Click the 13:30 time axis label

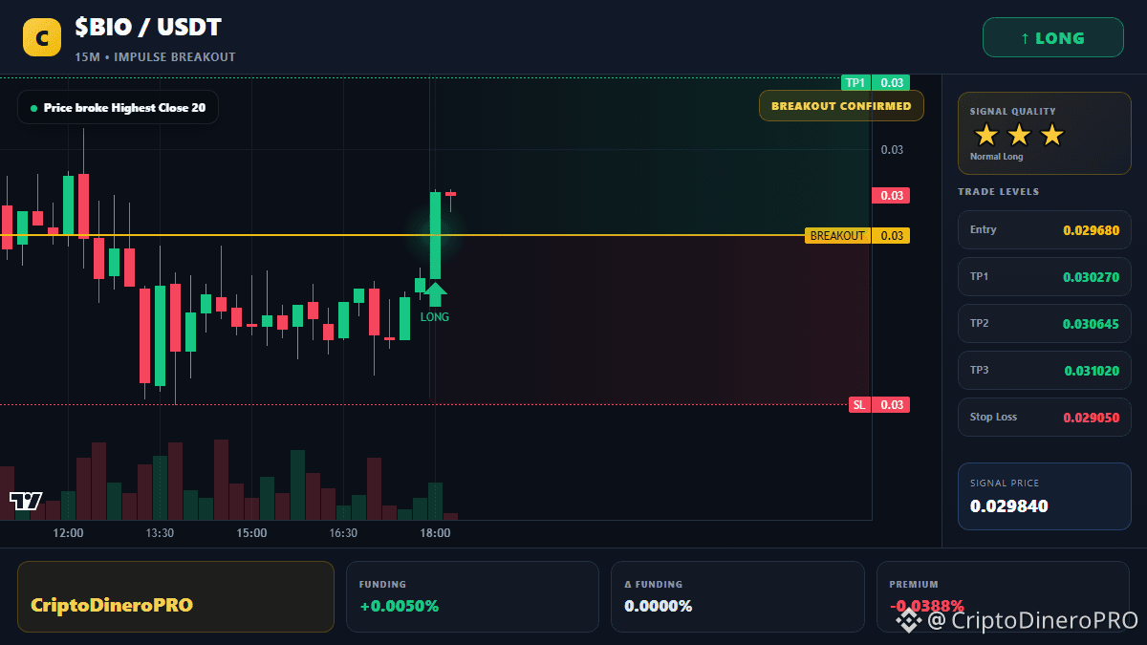160,533
